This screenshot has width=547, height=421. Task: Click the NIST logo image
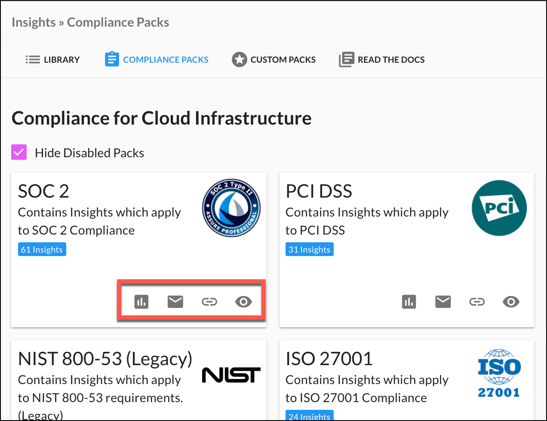click(231, 375)
